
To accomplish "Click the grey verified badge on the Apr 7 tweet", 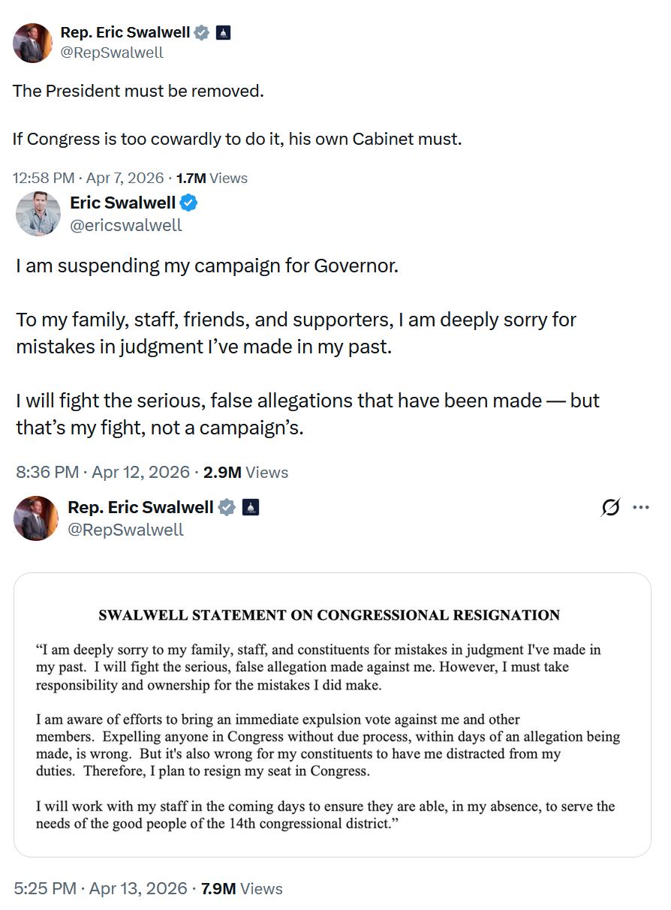I will pos(202,33).
